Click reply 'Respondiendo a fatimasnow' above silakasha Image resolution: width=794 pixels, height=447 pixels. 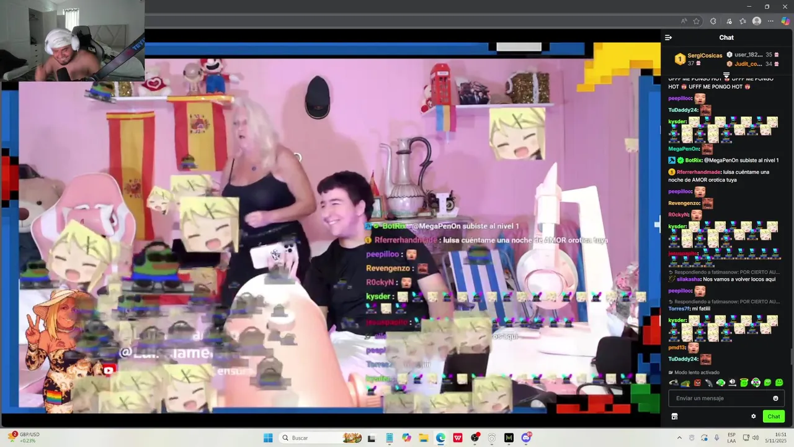(724, 272)
